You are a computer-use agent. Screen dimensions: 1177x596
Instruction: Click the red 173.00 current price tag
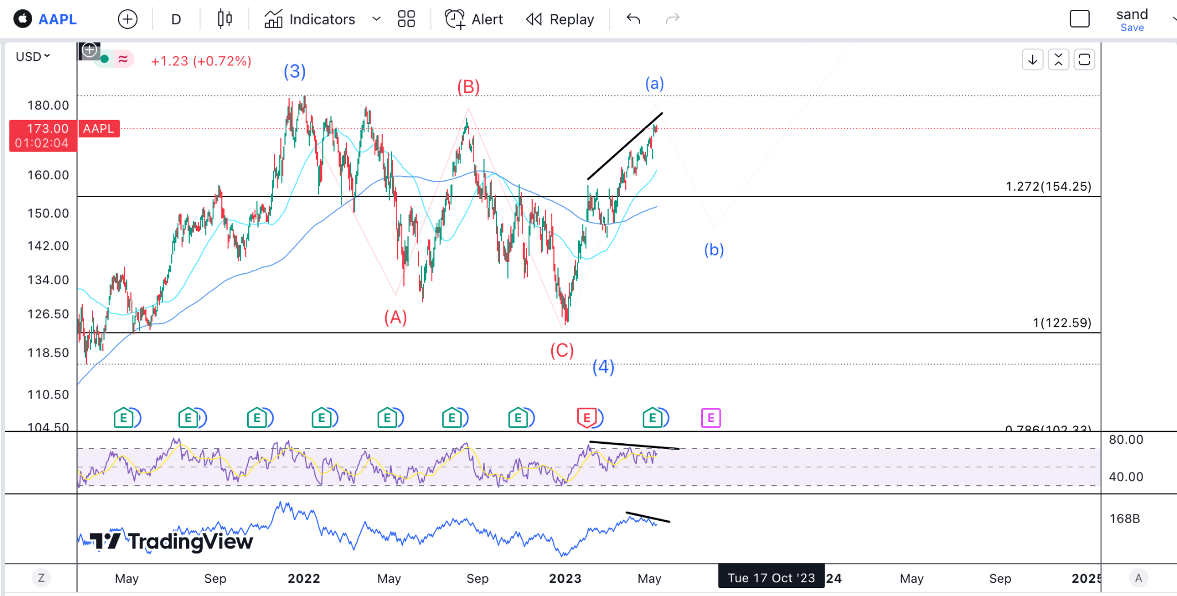point(43,136)
